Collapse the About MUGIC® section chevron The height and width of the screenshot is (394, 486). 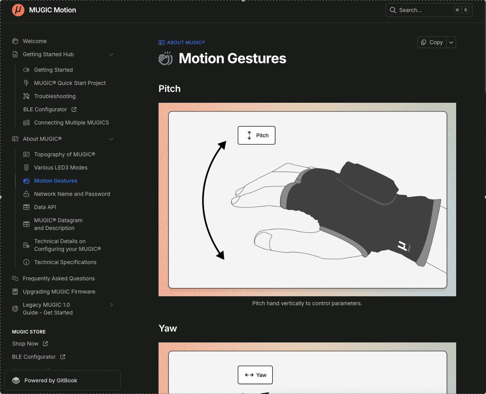111,139
